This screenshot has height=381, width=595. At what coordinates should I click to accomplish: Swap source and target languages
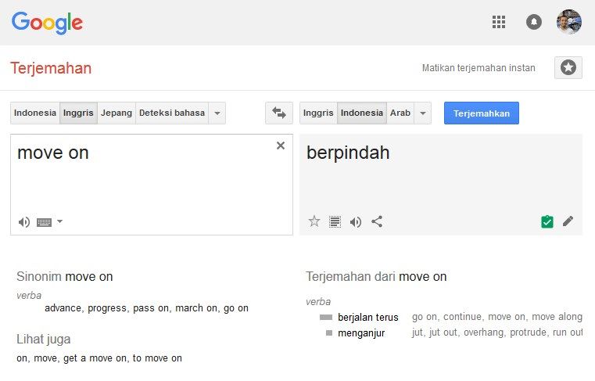coord(279,113)
